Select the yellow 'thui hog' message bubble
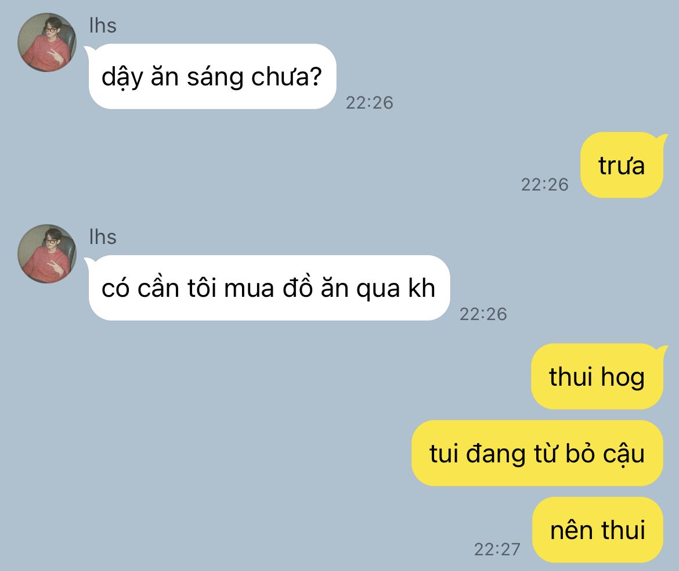Image resolution: width=679 pixels, height=571 pixels. (597, 376)
